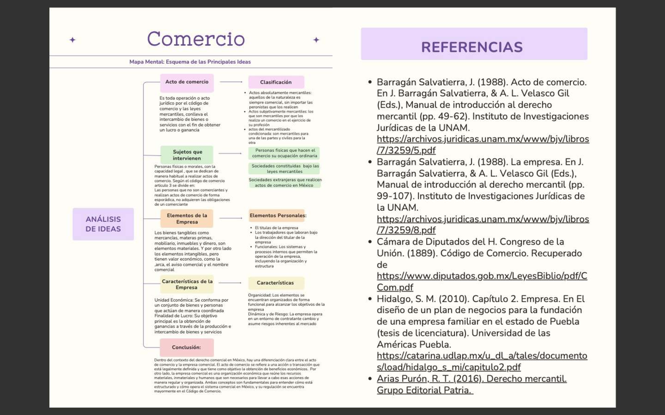
Task: Select the Conclusión node
Action: pyautogui.click(x=186, y=347)
